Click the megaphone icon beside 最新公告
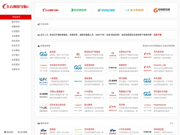Screen dimensions: 180x135 pyautogui.click(x=39, y=35)
